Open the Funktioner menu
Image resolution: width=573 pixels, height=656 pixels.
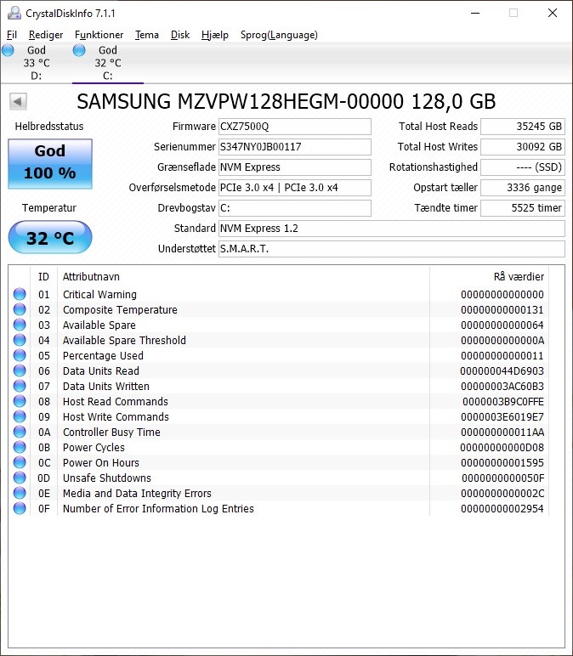[99, 35]
